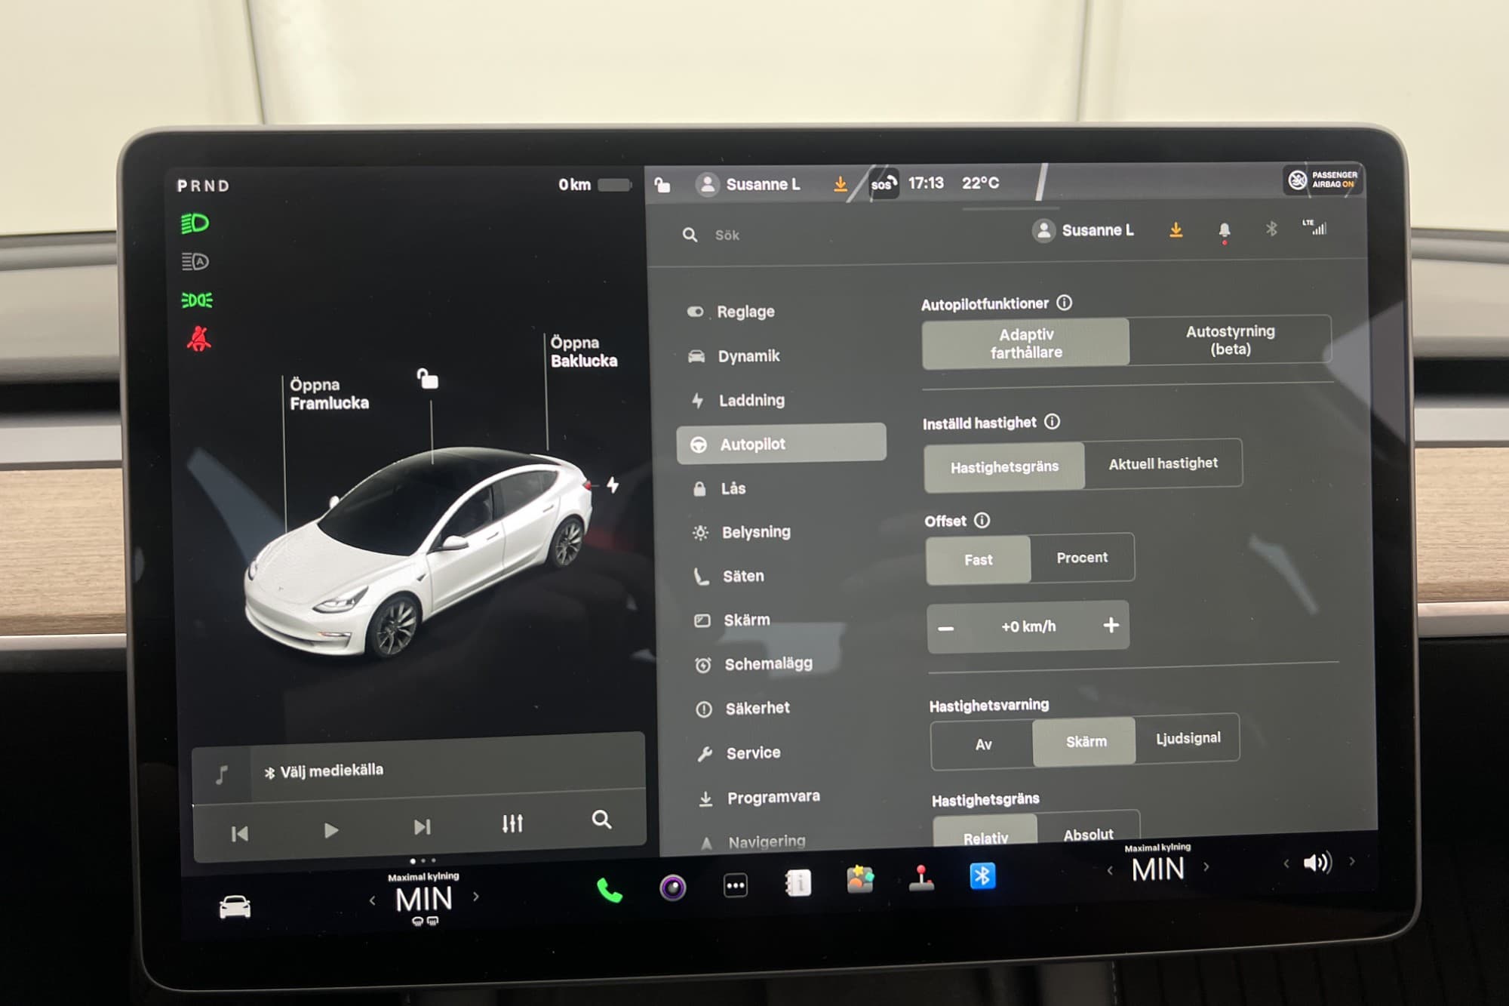Tap download arrow beside settings profile name
Image resolution: width=1509 pixels, height=1006 pixels.
(1176, 229)
